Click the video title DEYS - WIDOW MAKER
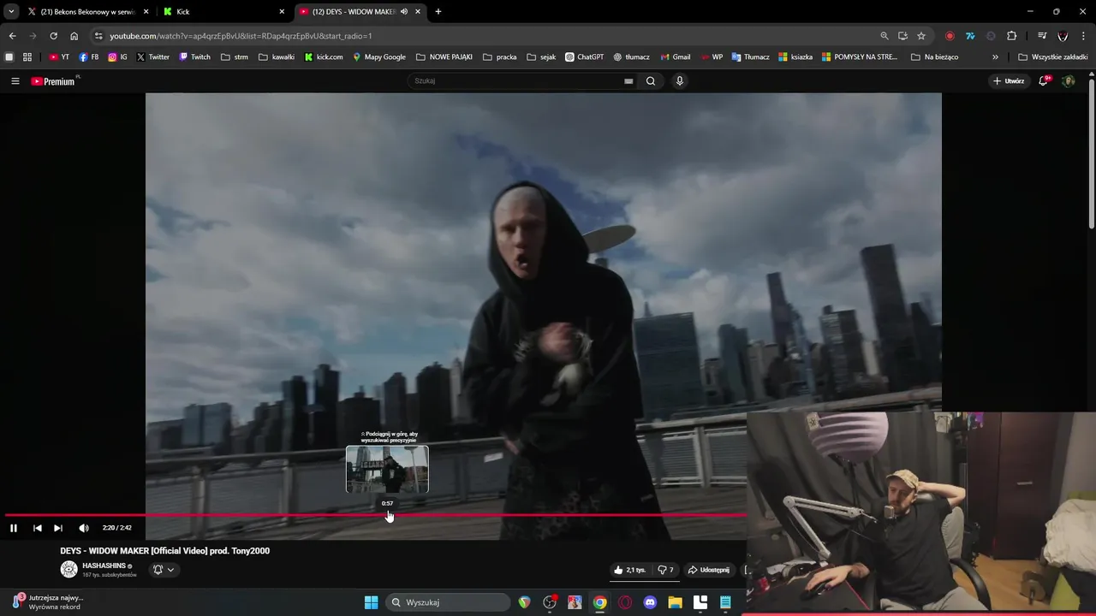 pos(164,551)
